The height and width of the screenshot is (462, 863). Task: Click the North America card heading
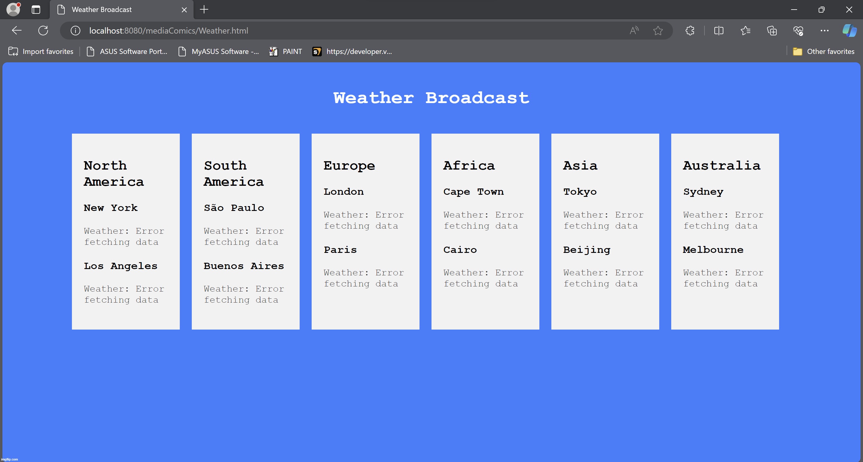click(x=114, y=173)
